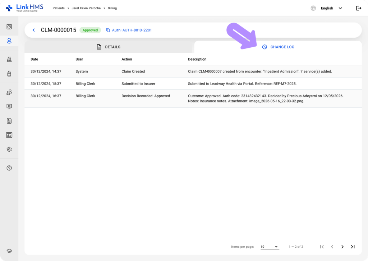Click Billing Clerk in the Decision Recorded row
Screen dimensions: 368x261
pos(86,96)
